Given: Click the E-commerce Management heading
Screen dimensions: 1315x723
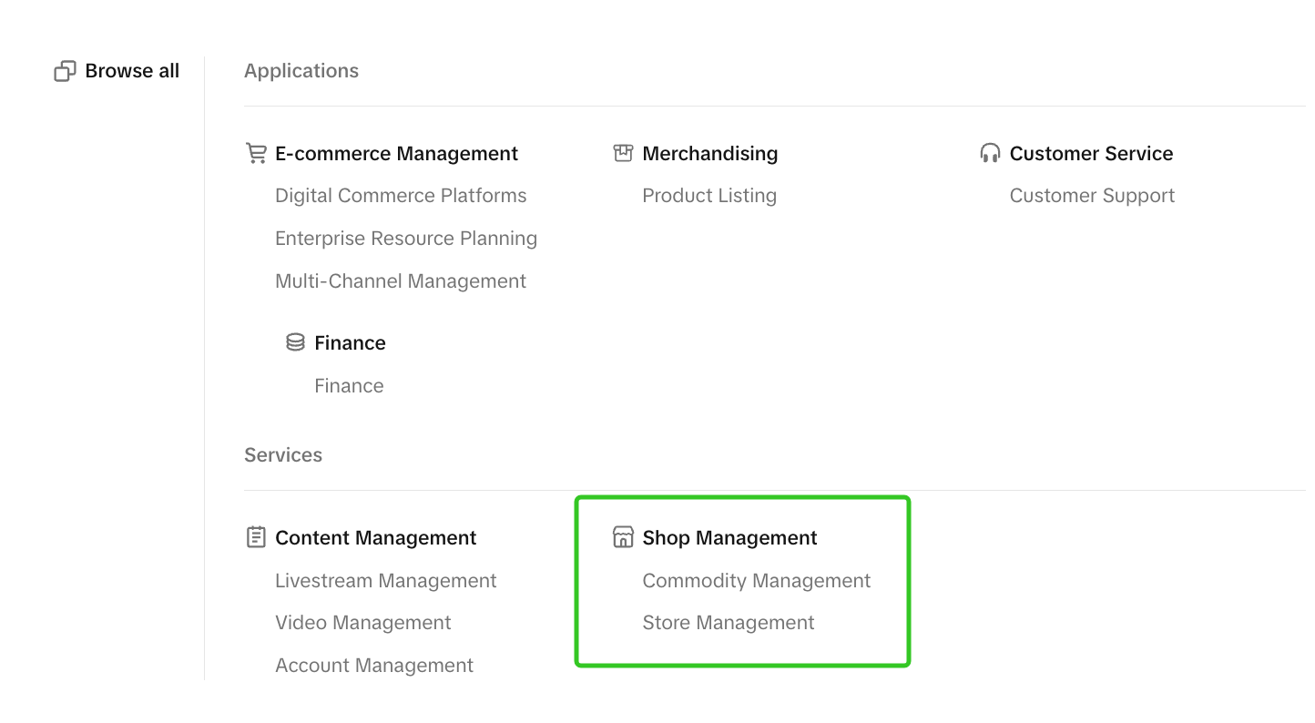Looking at the screenshot, I should point(396,154).
